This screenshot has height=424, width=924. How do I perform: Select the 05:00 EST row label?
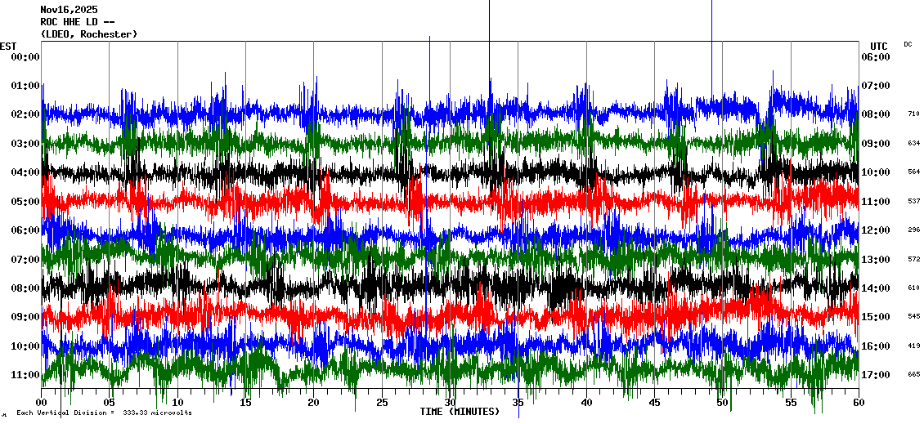pyautogui.click(x=26, y=201)
